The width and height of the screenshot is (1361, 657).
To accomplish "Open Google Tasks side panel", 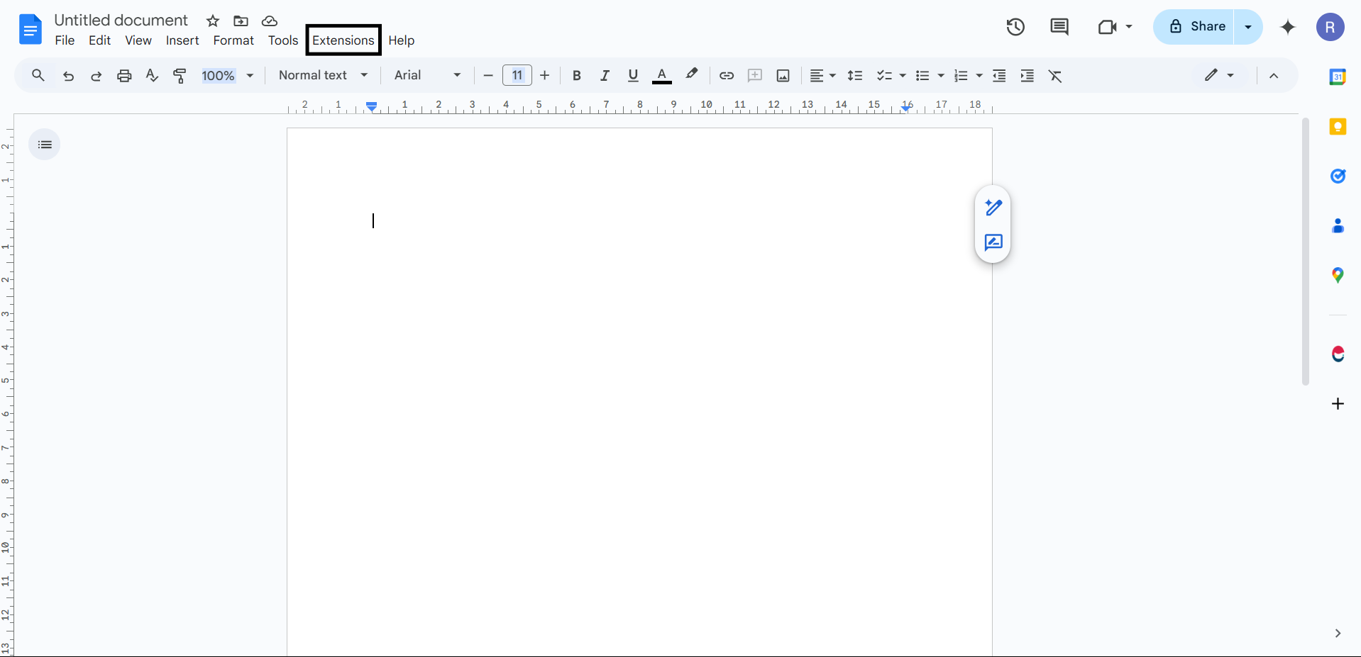I will click(x=1338, y=176).
